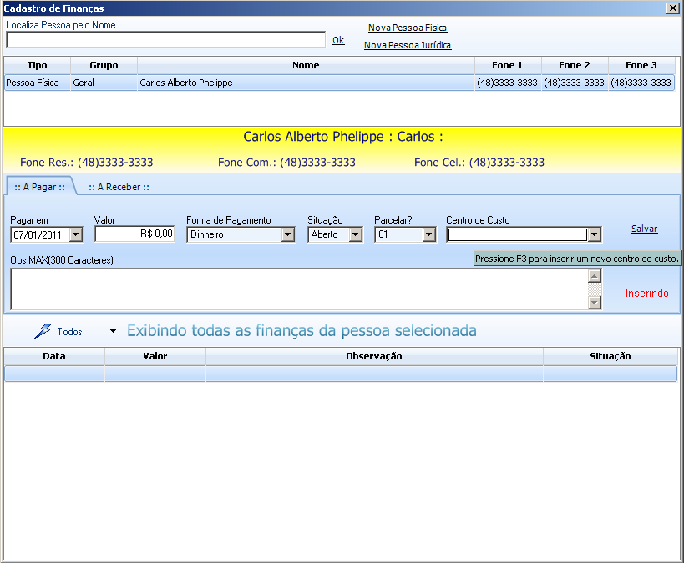Click the Salvar link
Viewport: 684px width, 563px height.
pos(644,229)
